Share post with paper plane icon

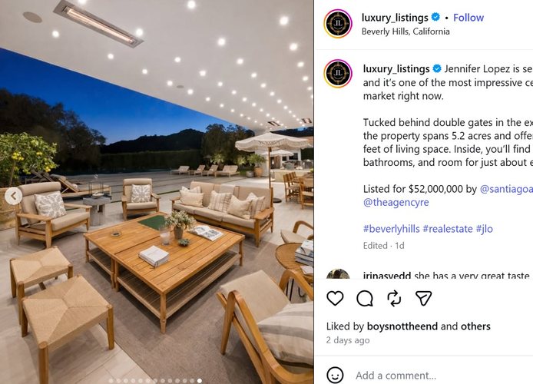[x=423, y=298]
